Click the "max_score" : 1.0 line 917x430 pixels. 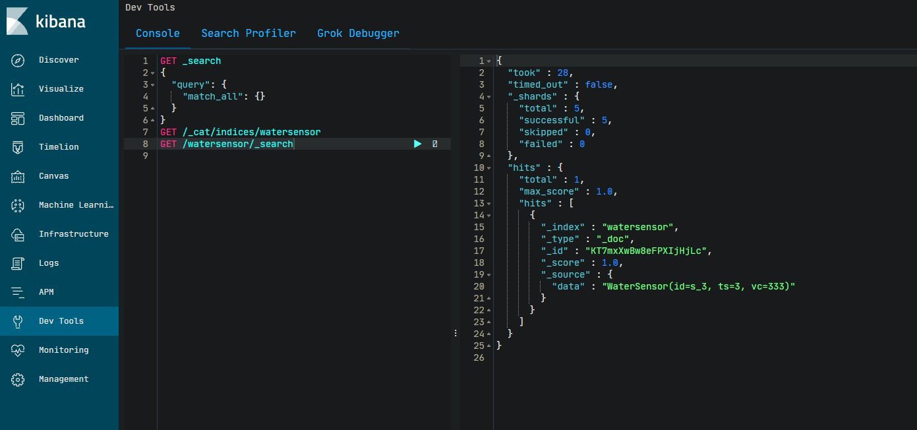point(568,191)
